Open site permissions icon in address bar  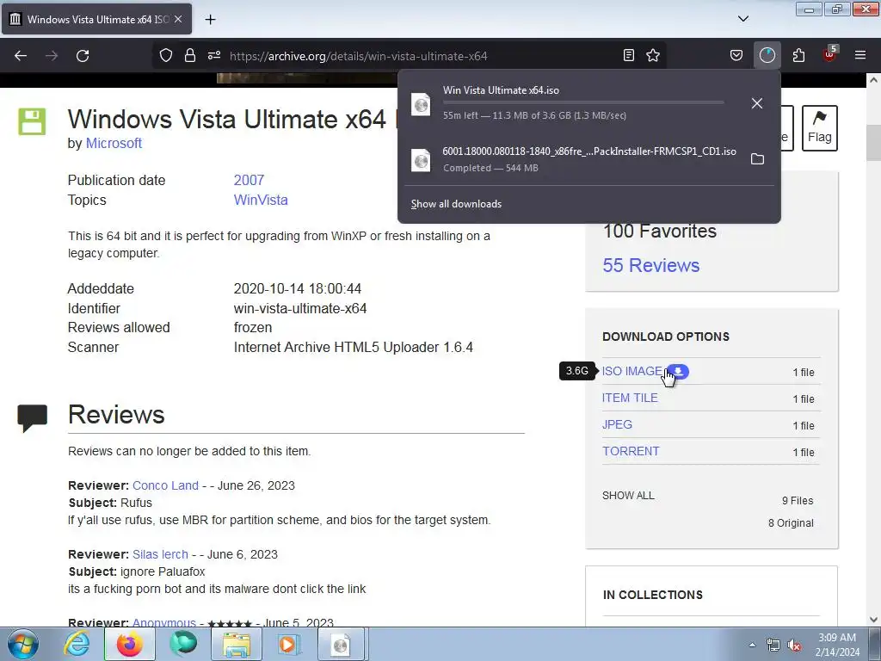(x=214, y=55)
